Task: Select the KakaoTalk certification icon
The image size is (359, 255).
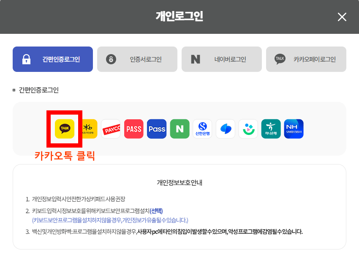Action: [63, 129]
